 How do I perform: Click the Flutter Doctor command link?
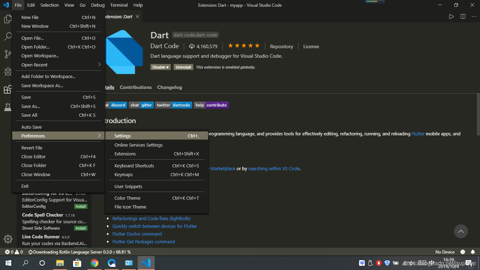click(137, 234)
